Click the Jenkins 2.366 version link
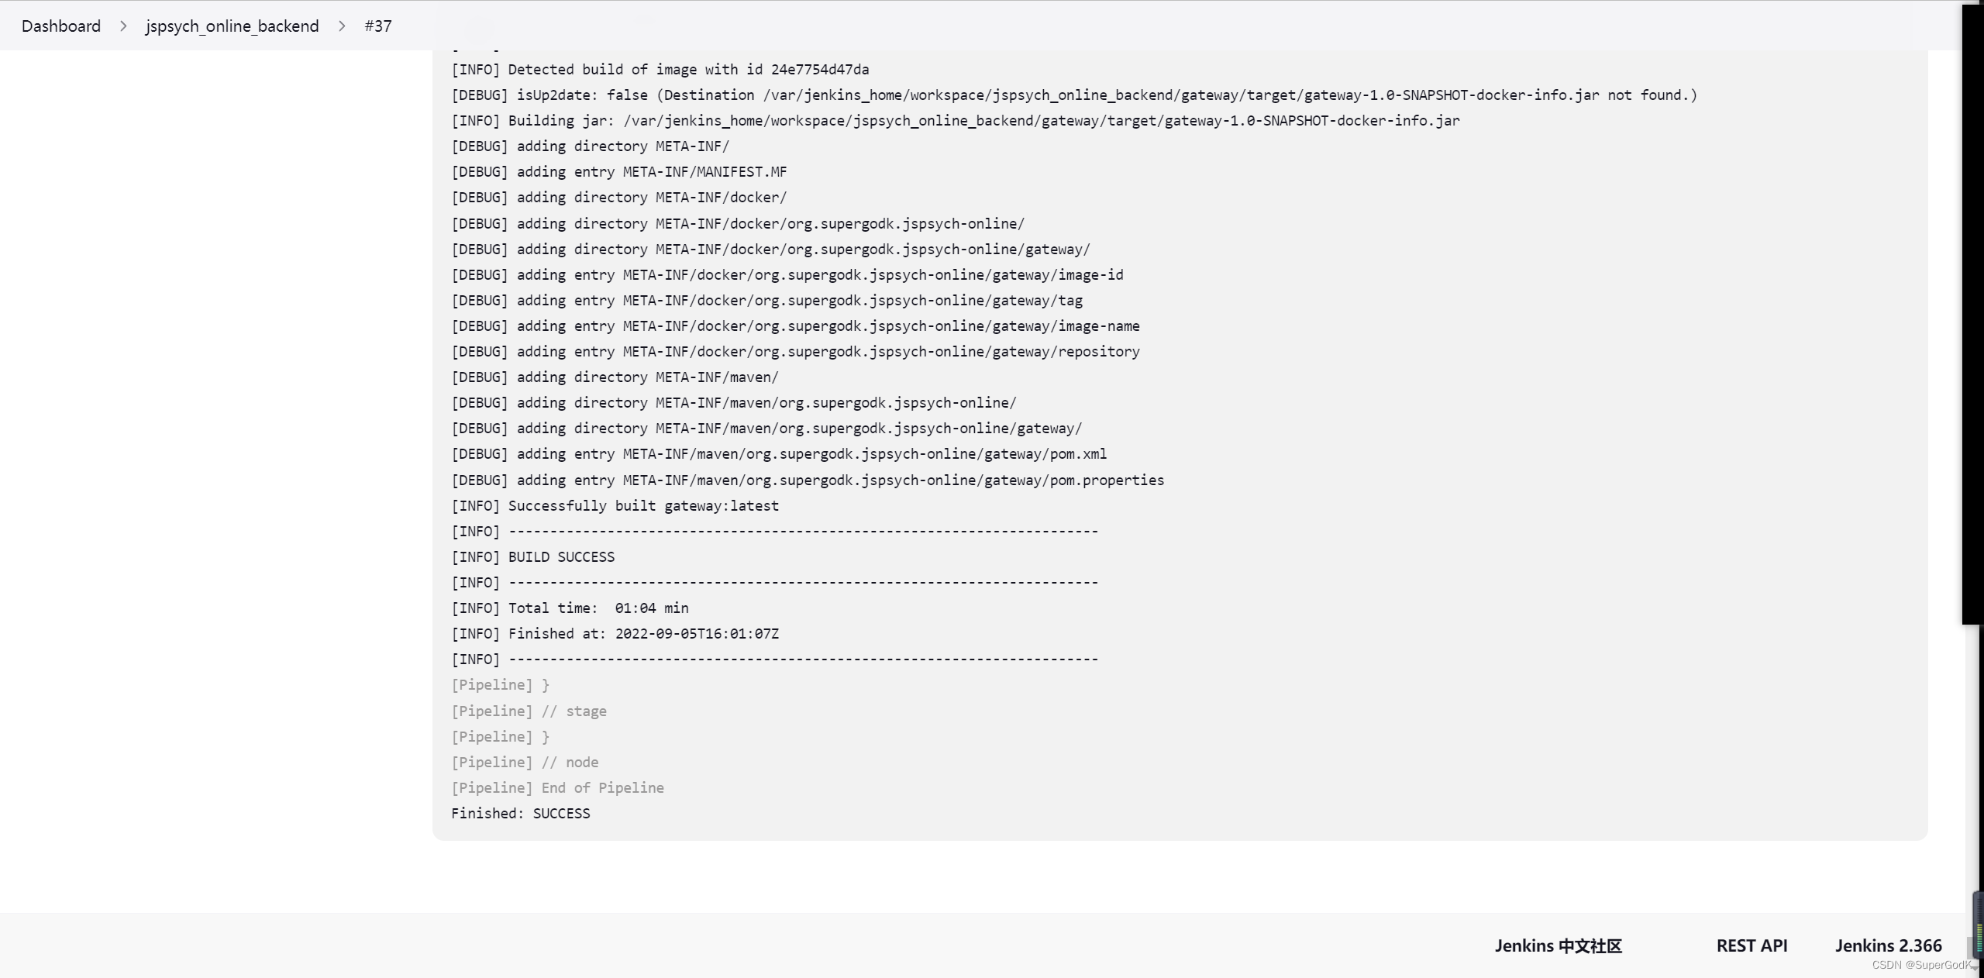The height and width of the screenshot is (978, 1984). tap(1888, 945)
